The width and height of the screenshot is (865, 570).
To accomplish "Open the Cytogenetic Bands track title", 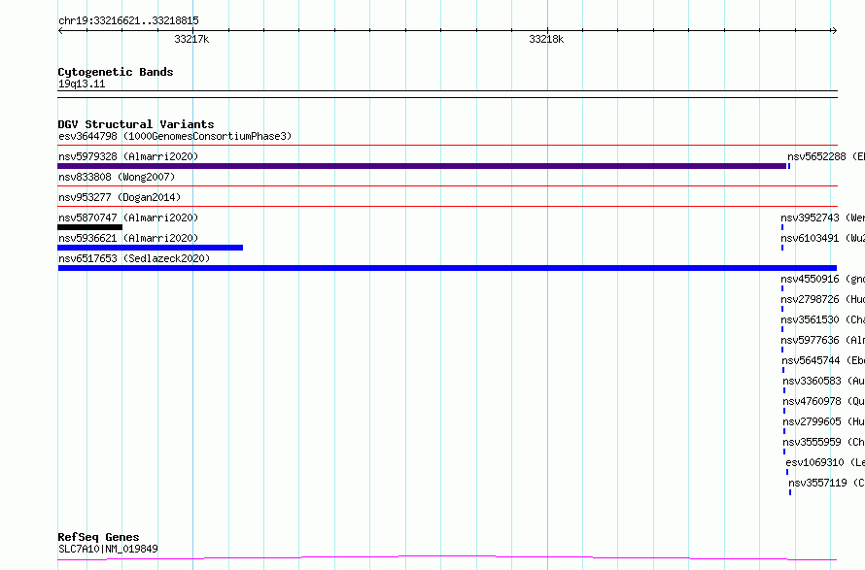I will pos(116,72).
